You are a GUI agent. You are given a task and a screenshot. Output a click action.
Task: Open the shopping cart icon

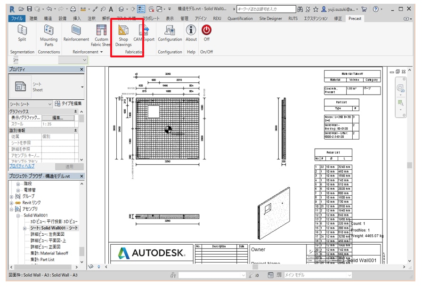[x=364, y=9]
